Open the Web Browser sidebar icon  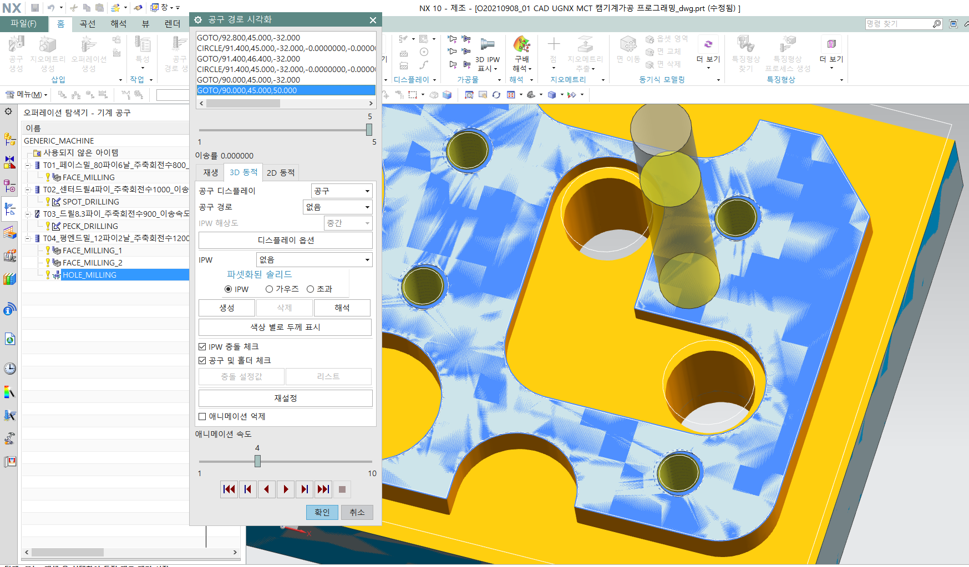point(10,339)
